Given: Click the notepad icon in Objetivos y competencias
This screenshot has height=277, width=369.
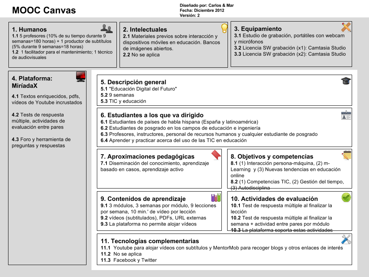Looking at the screenshot, I should [x=346, y=155].
